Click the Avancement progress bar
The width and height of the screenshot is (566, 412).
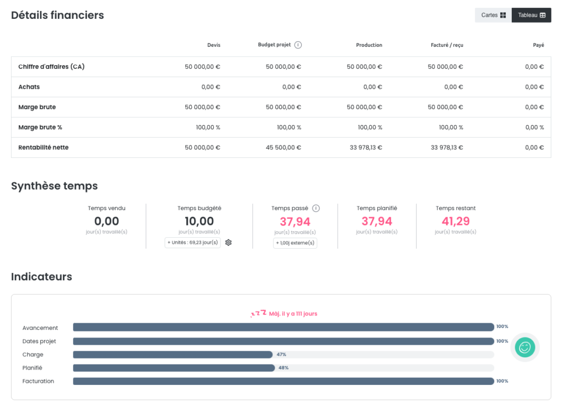pyautogui.click(x=283, y=327)
